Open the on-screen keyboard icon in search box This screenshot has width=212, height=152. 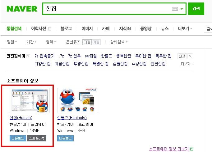[175, 9]
